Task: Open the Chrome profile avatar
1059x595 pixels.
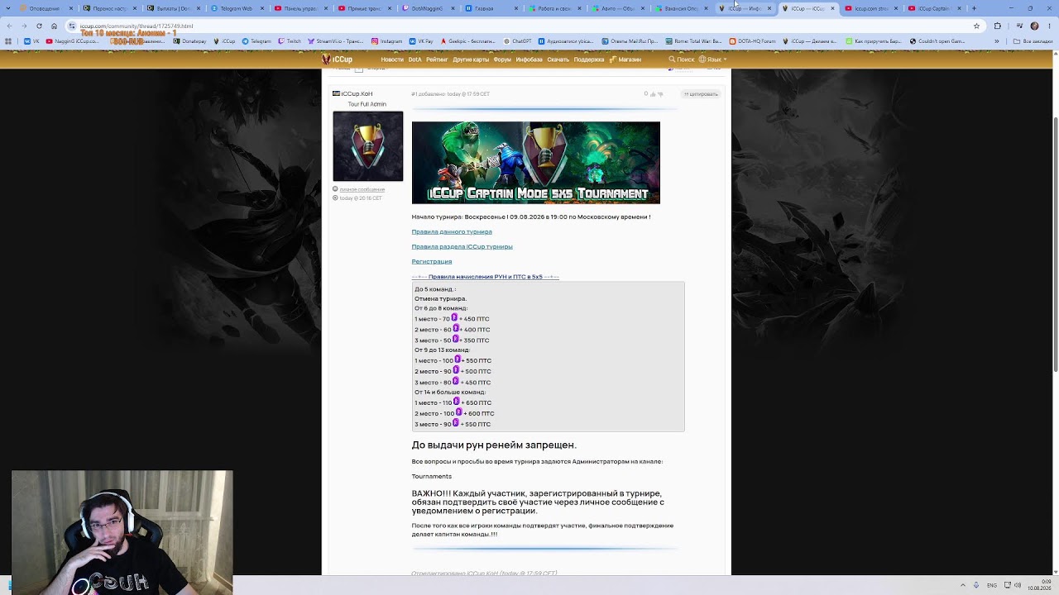Action: point(1034,26)
